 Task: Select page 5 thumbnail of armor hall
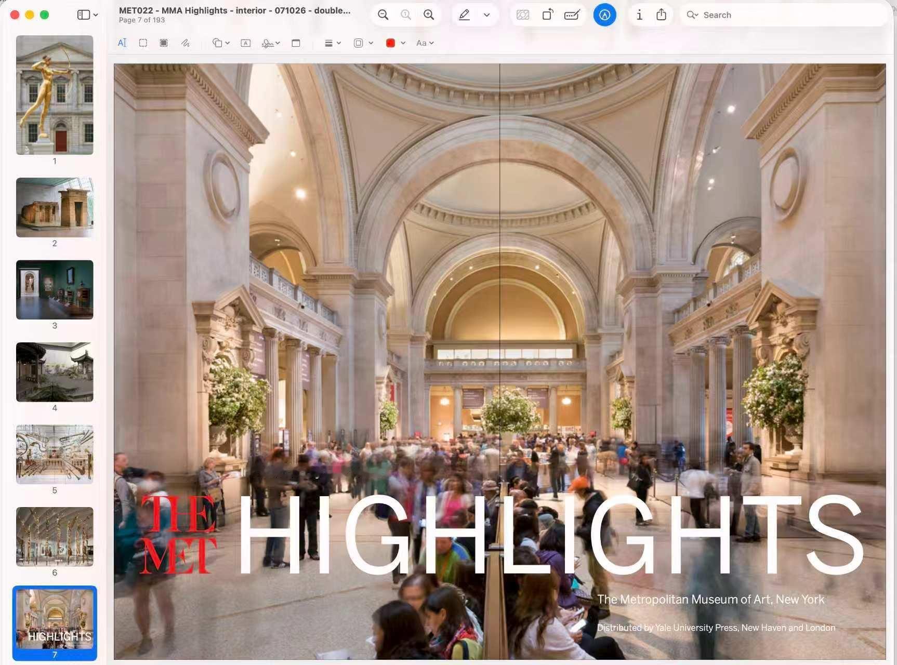point(55,455)
